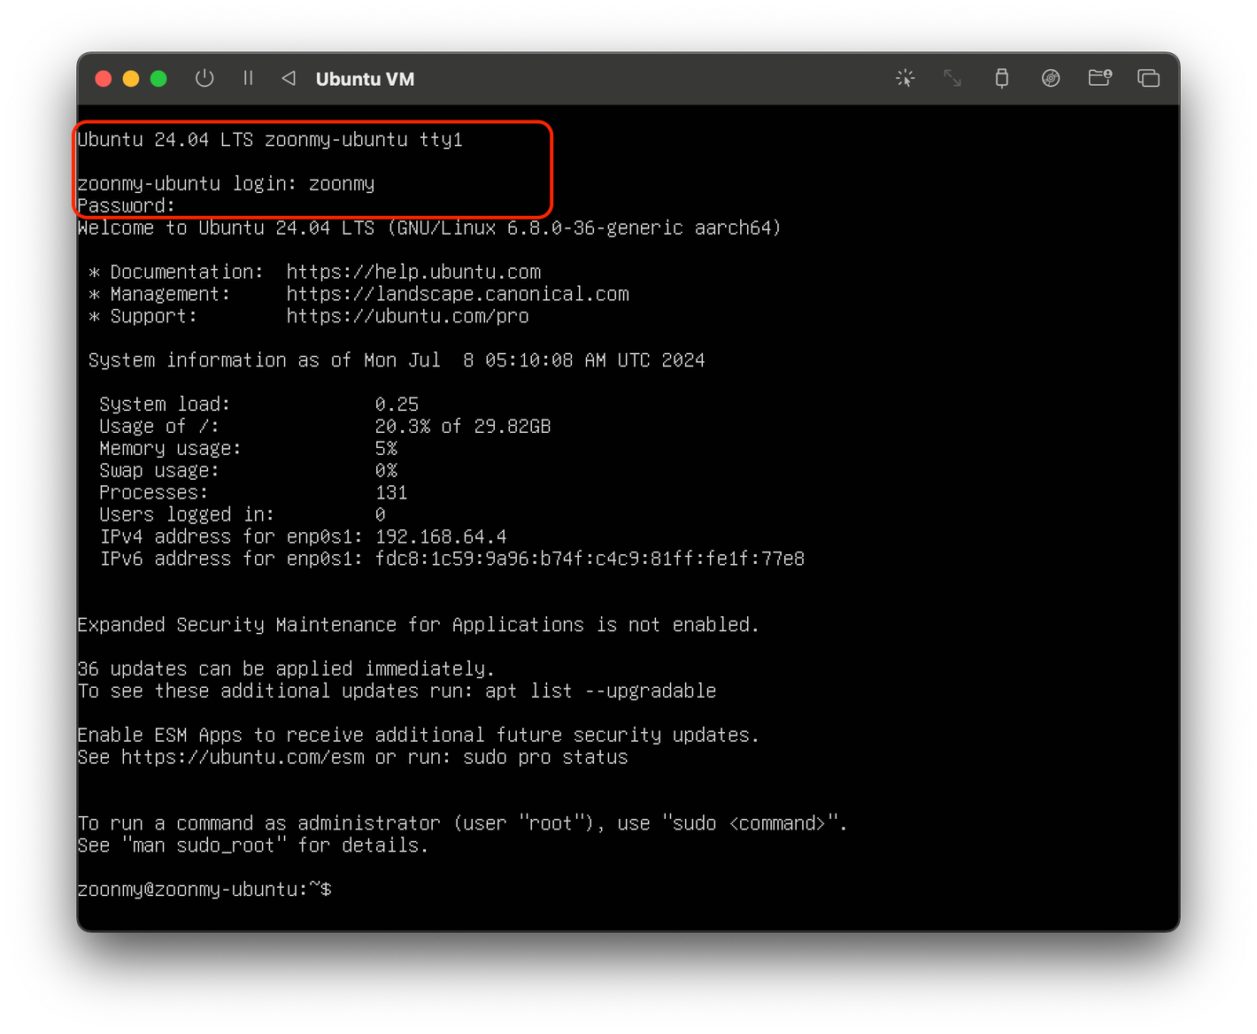Click the green full-screen button
The image size is (1257, 1034).
coord(158,79)
